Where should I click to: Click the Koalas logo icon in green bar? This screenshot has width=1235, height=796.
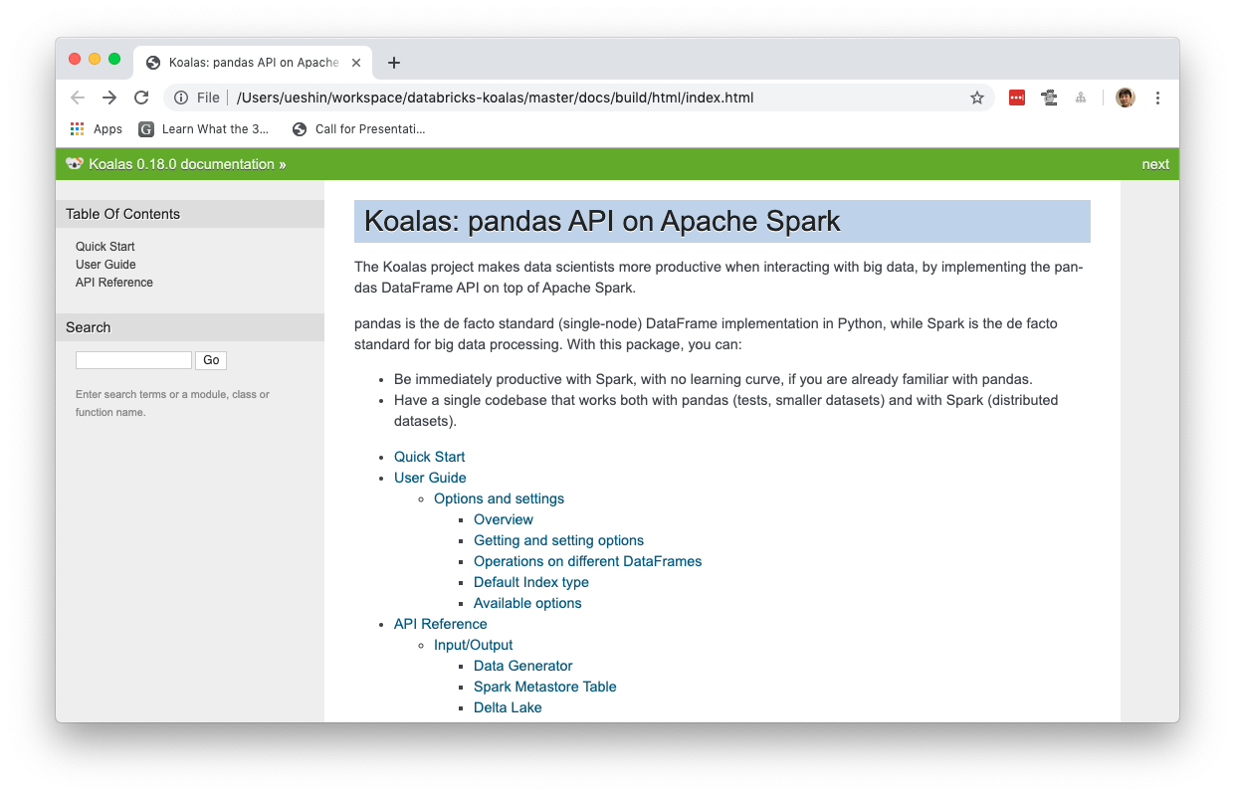tap(74, 164)
